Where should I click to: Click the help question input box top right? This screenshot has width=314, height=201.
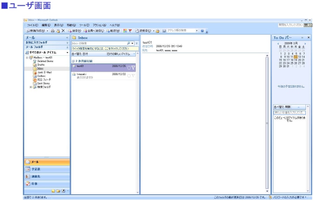(291, 25)
